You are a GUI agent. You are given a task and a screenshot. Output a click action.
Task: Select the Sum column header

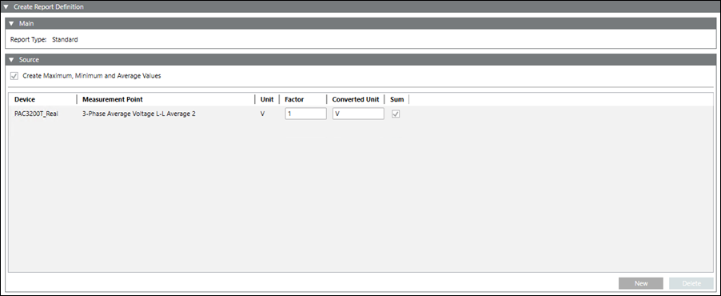pyautogui.click(x=396, y=99)
